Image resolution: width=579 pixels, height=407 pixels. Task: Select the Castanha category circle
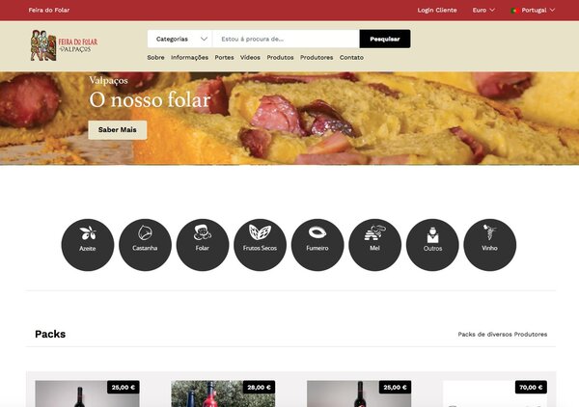(x=145, y=245)
